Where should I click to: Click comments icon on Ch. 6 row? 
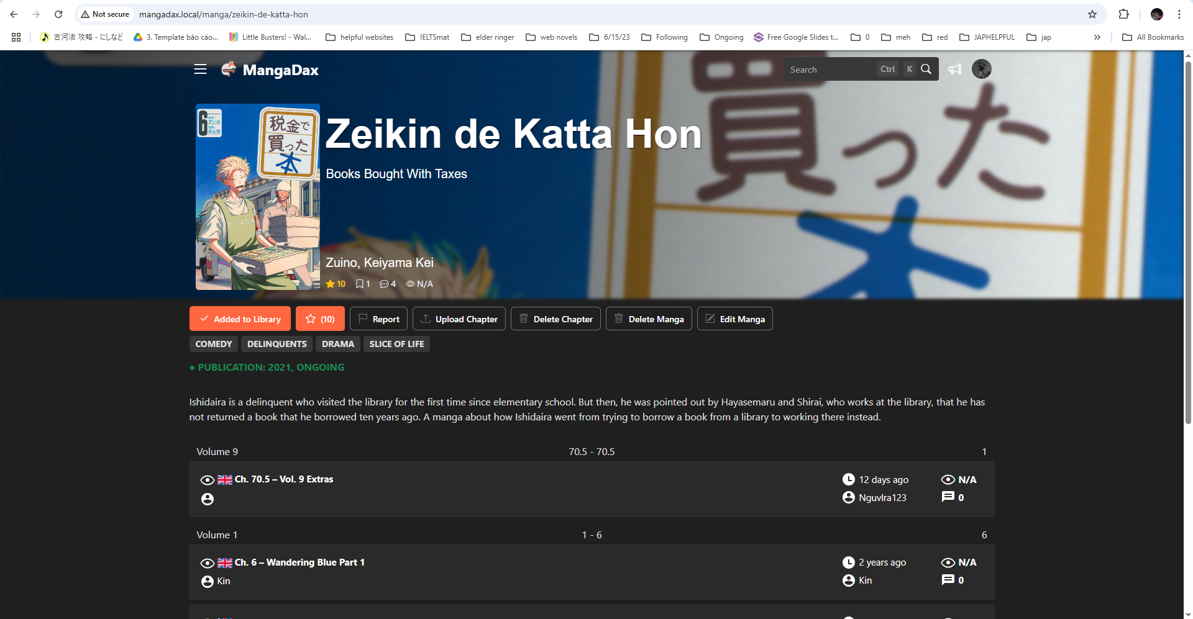pos(948,580)
